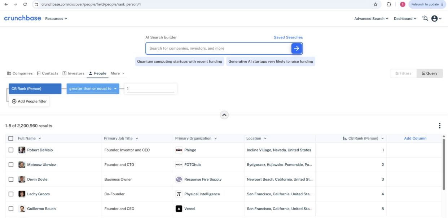Open Robert DeMaio's profile photo
This screenshot has height=218, width=448.
point(22,150)
